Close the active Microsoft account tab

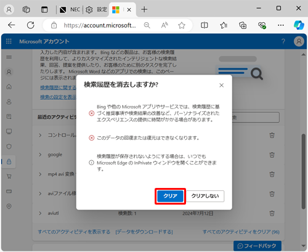pyautogui.click(x=129, y=10)
